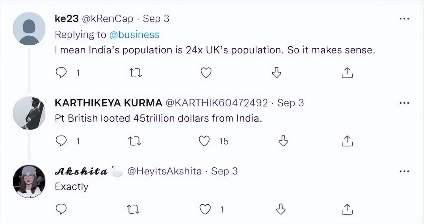Open more options on Akshita's tweet

pyautogui.click(x=404, y=171)
